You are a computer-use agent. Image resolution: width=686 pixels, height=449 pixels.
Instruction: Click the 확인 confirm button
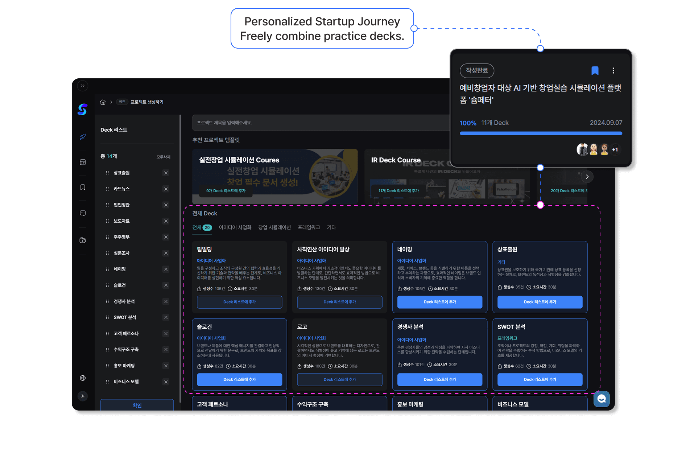click(x=137, y=405)
